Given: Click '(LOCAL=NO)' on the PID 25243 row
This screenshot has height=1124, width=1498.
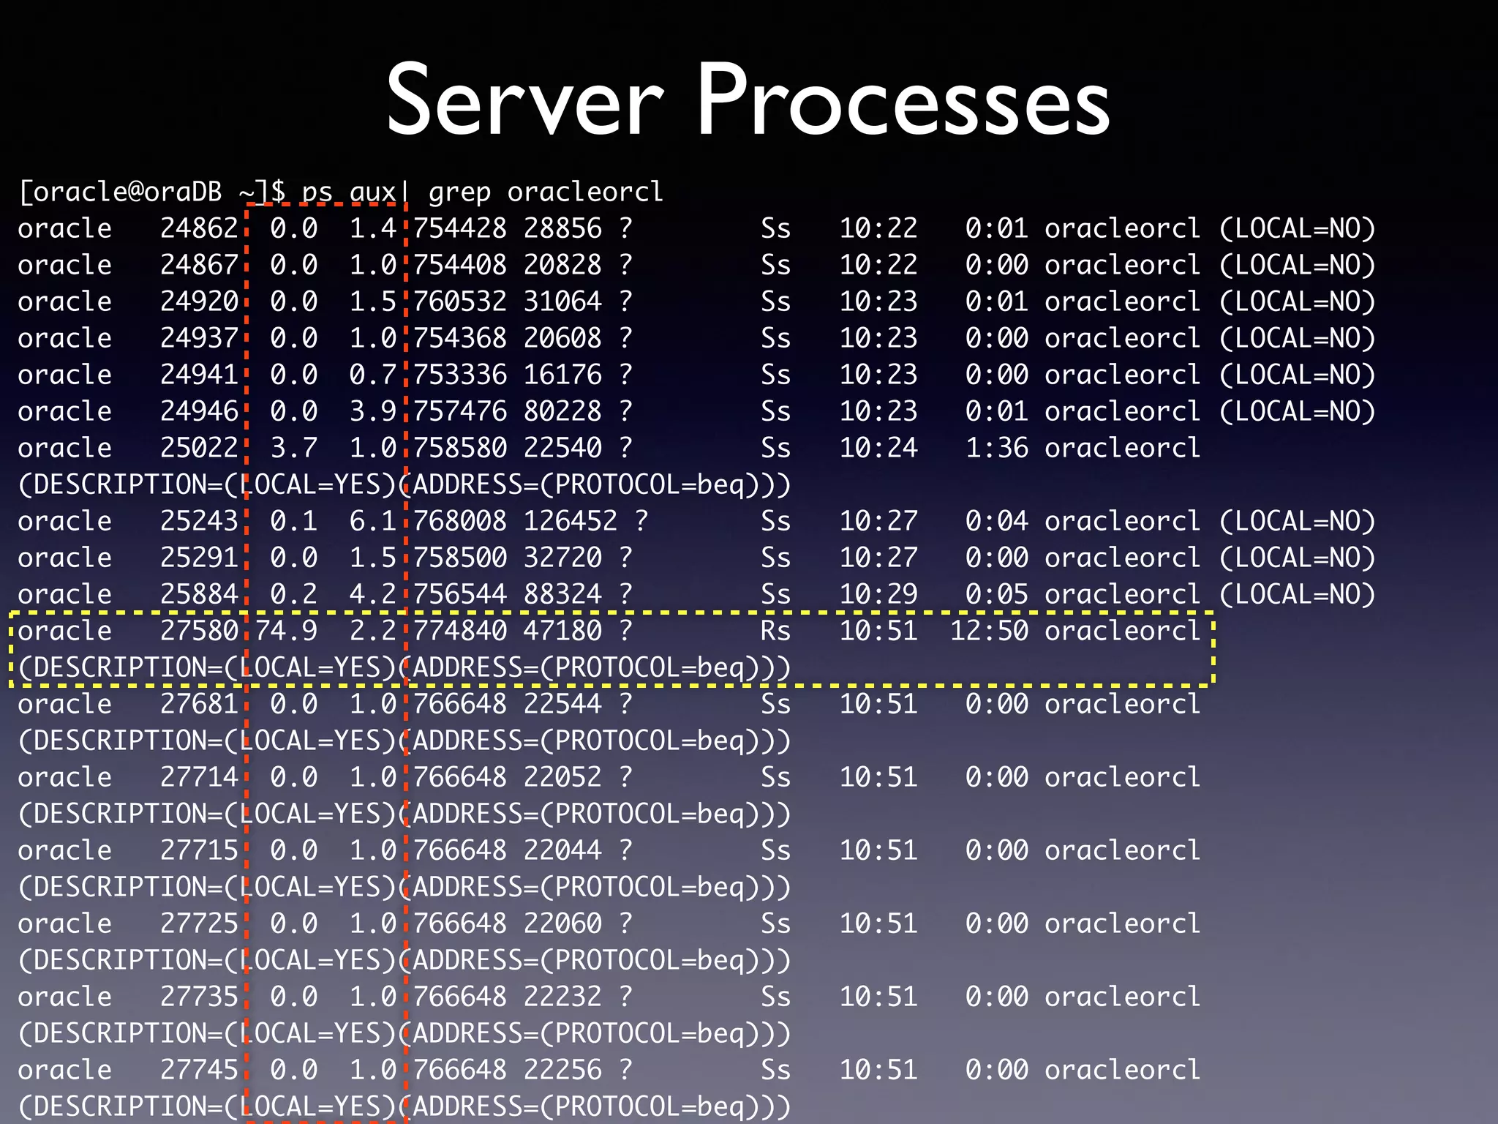Looking at the screenshot, I should coord(1297,521).
